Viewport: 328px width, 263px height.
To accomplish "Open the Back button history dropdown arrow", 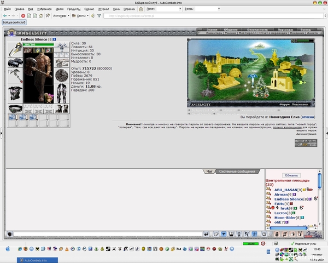I will pos(9,16).
